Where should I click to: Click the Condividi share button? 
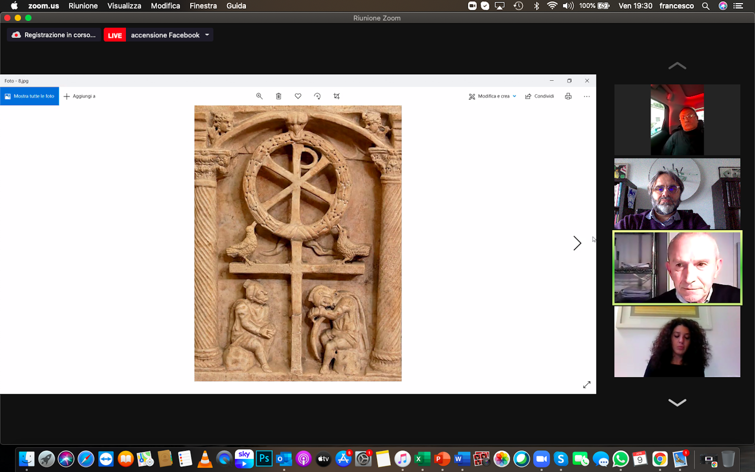pyautogui.click(x=540, y=96)
